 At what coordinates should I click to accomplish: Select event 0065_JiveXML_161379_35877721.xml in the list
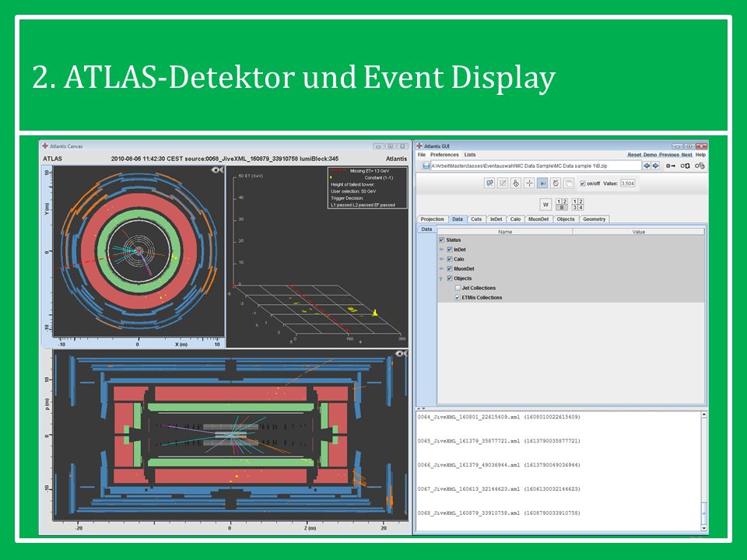[499, 441]
